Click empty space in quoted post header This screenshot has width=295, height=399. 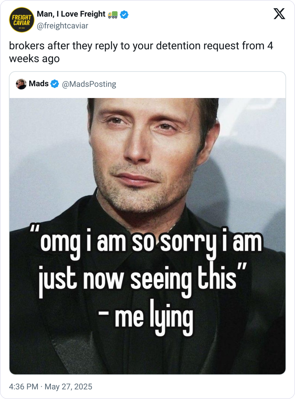[201, 84]
